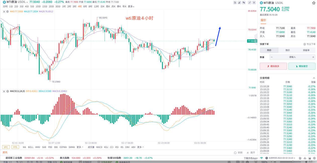Select the 市价 market order tab

point(269,50)
